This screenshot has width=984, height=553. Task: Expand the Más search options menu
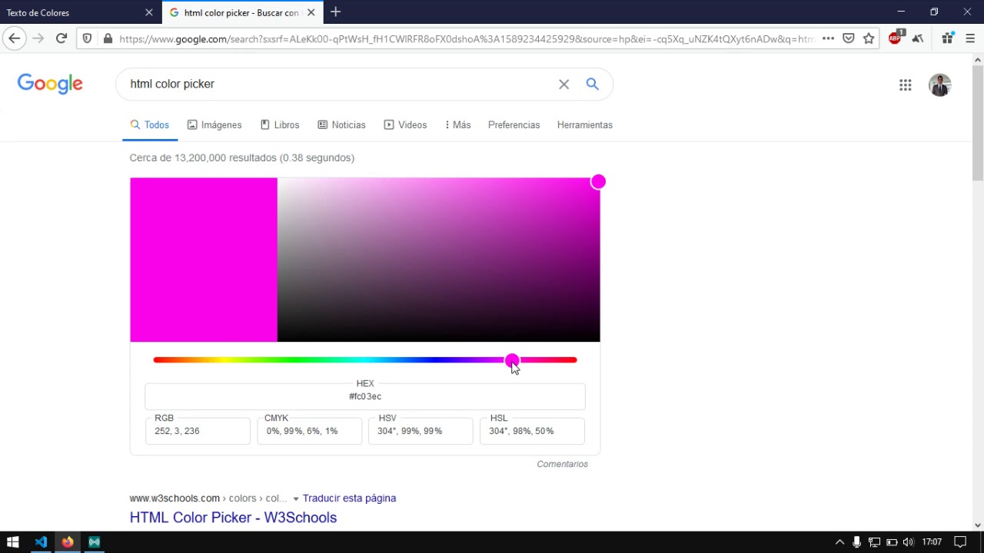tap(457, 125)
